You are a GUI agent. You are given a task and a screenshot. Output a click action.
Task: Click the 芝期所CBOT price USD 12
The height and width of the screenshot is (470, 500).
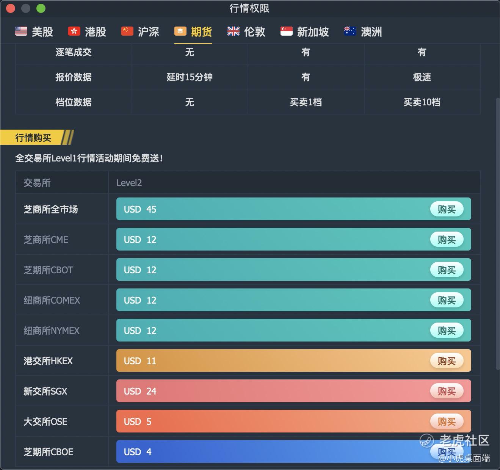click(140, 270)
